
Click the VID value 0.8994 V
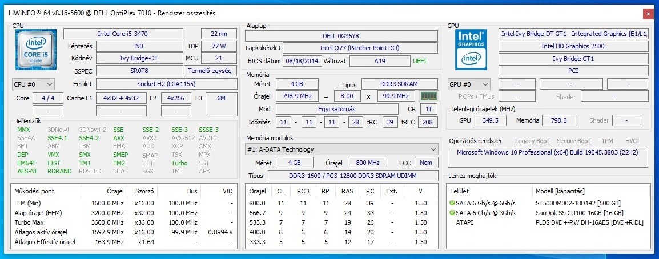(222, 232)
